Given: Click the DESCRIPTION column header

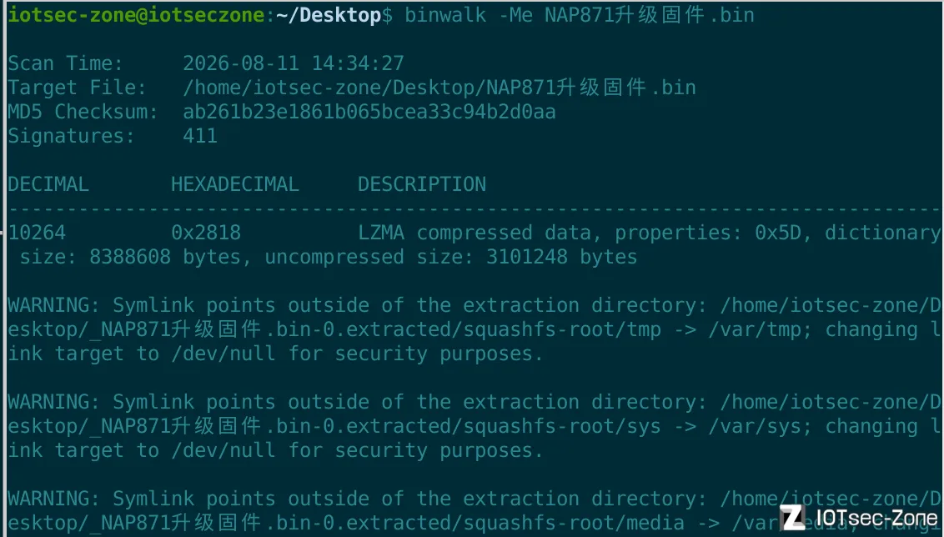Looking at the screenshot, I should (422, 184).
